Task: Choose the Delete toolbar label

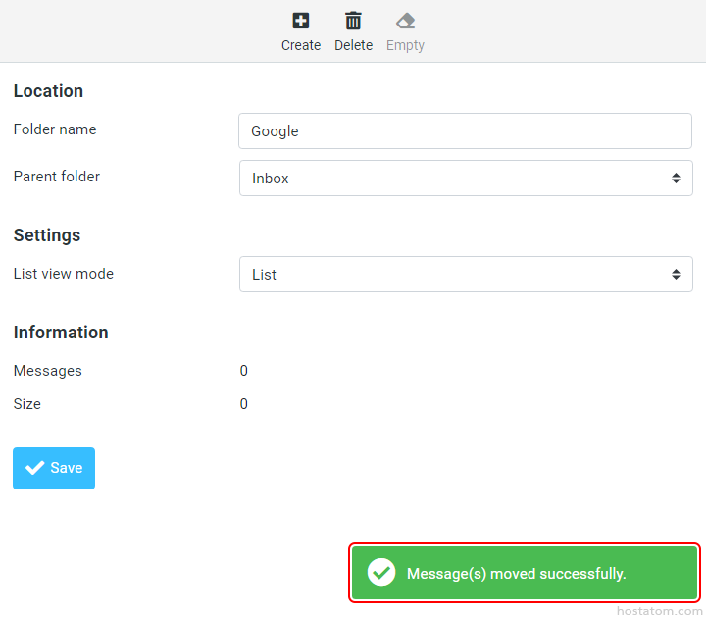Action: pyautogui.click(x=353, y=45)
